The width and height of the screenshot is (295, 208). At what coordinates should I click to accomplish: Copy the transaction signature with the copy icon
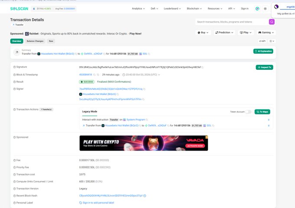click(x=203, y=67)
